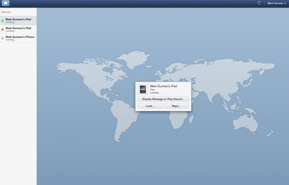Click the Lock... button

pyautogui.click(x=150, y=106)
